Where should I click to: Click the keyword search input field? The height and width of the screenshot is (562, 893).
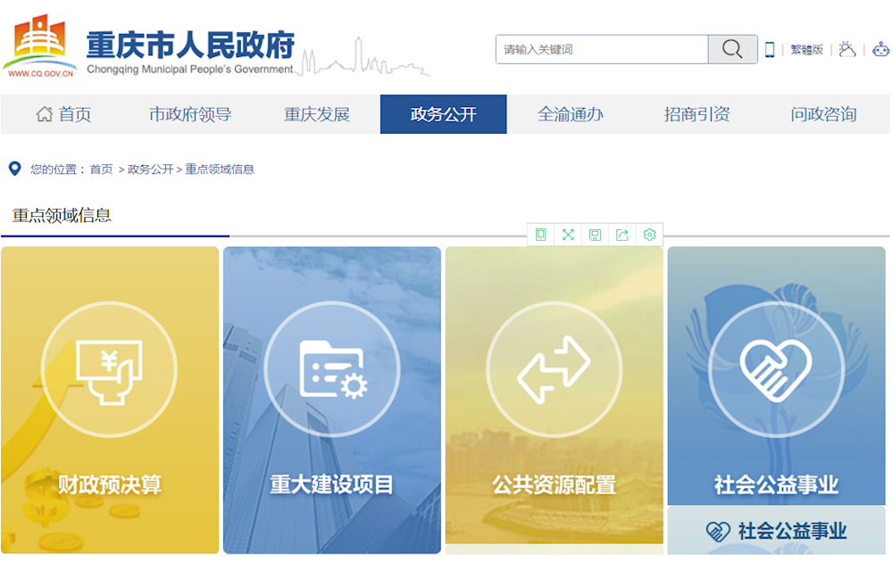point(603,50)
